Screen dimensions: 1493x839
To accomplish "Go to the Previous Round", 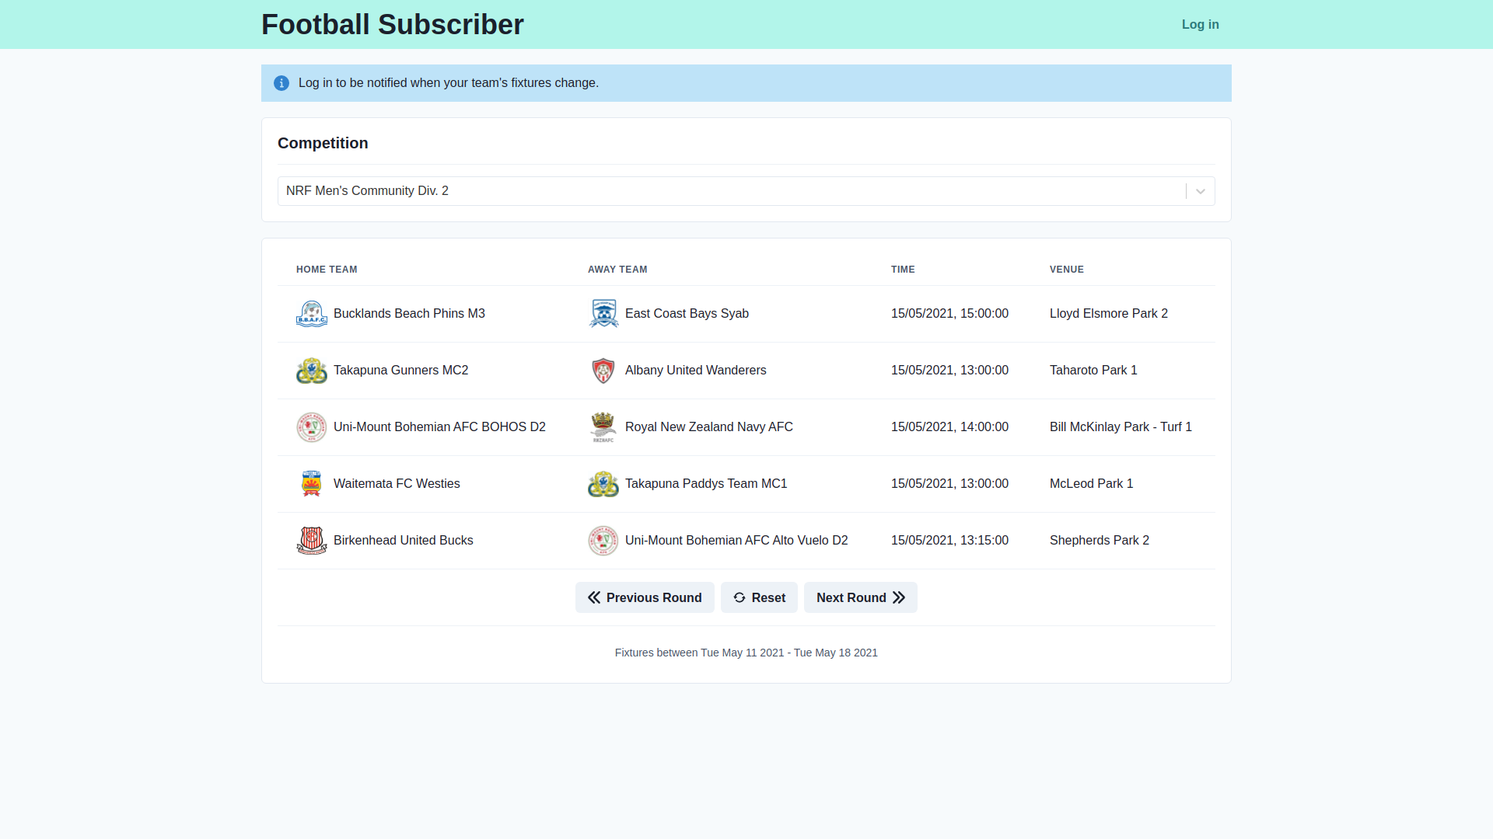I will 645,597.
